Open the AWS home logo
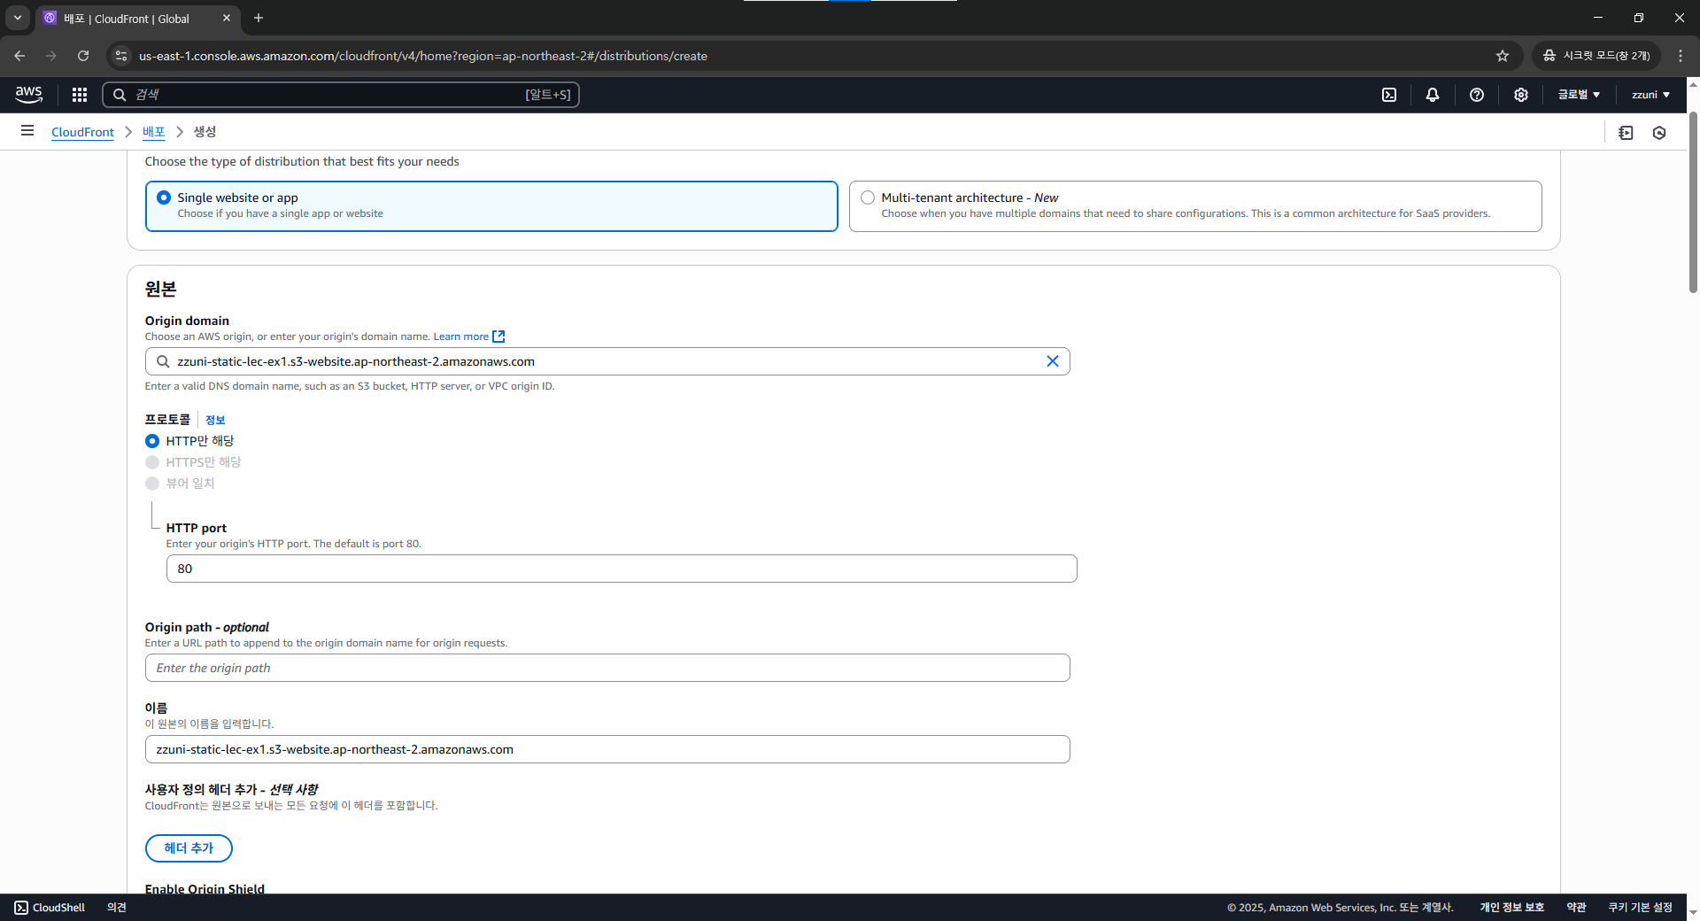Image resolution: width=1700 pixels, height=921 pixels. [28, 95]
